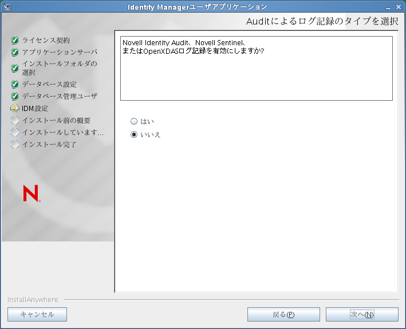Viewport: 406px width, 329px height.
Task: Click check icon beside インストールフォルダの選択
Action: 15,68
